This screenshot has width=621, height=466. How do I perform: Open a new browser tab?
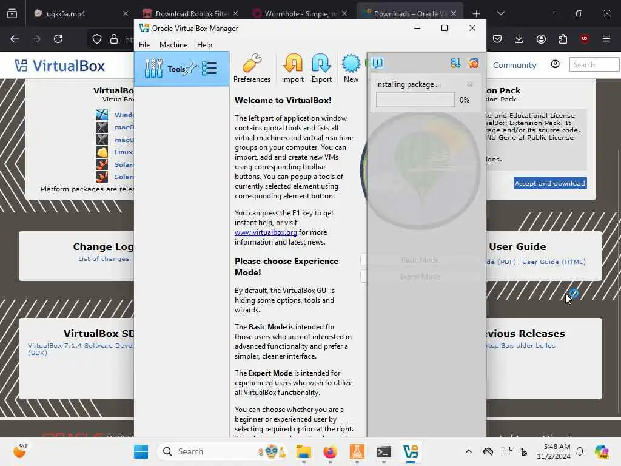[x=477, y=13]
